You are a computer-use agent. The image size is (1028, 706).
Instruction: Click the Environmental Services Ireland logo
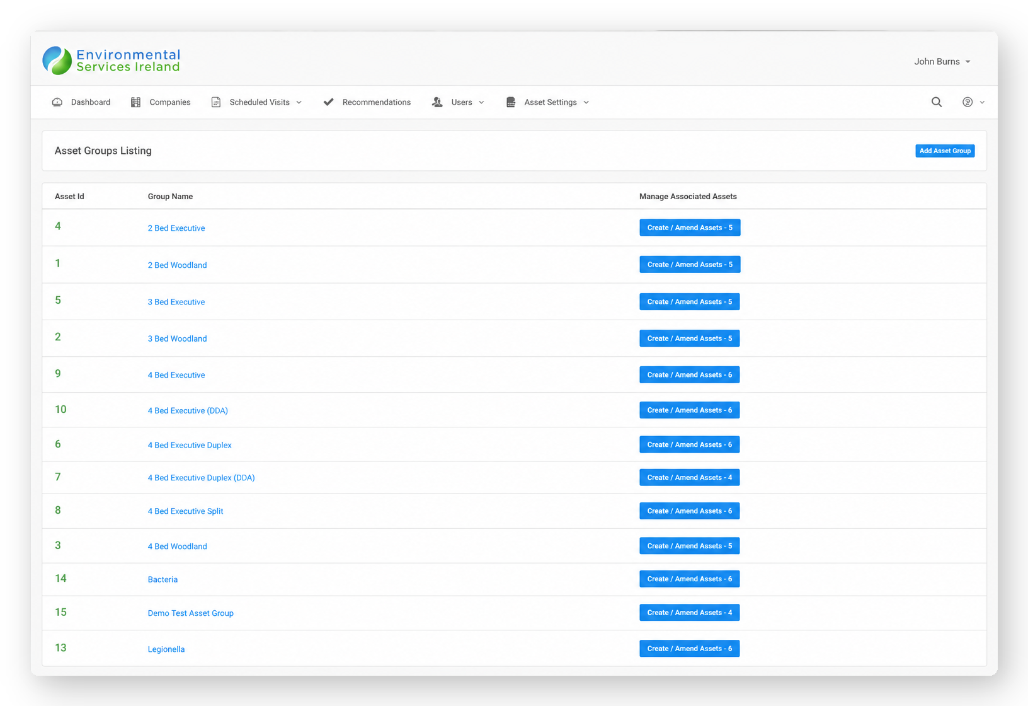tap(111, 61)
